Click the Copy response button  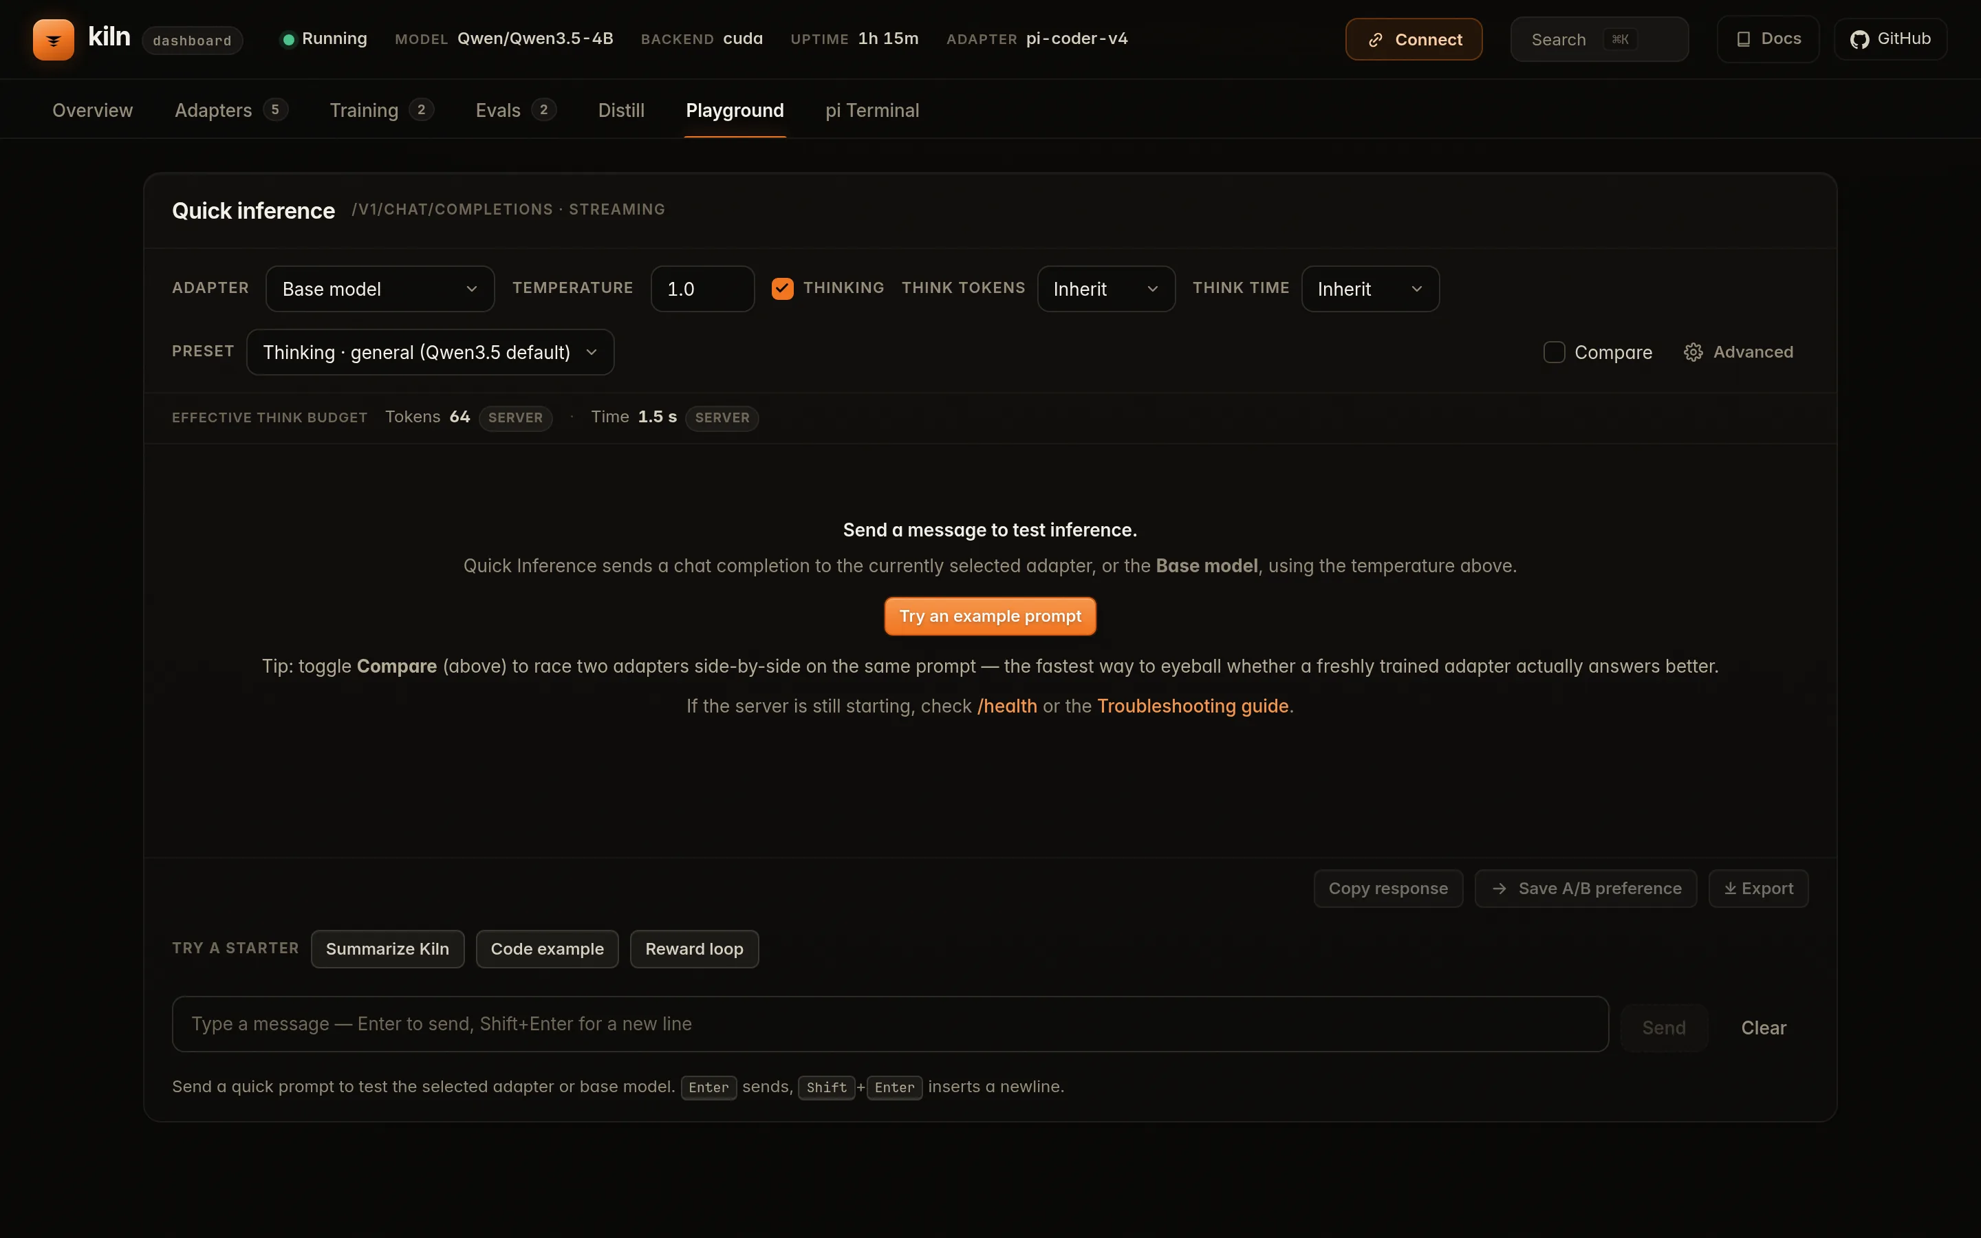click(x=1387, y=889)
